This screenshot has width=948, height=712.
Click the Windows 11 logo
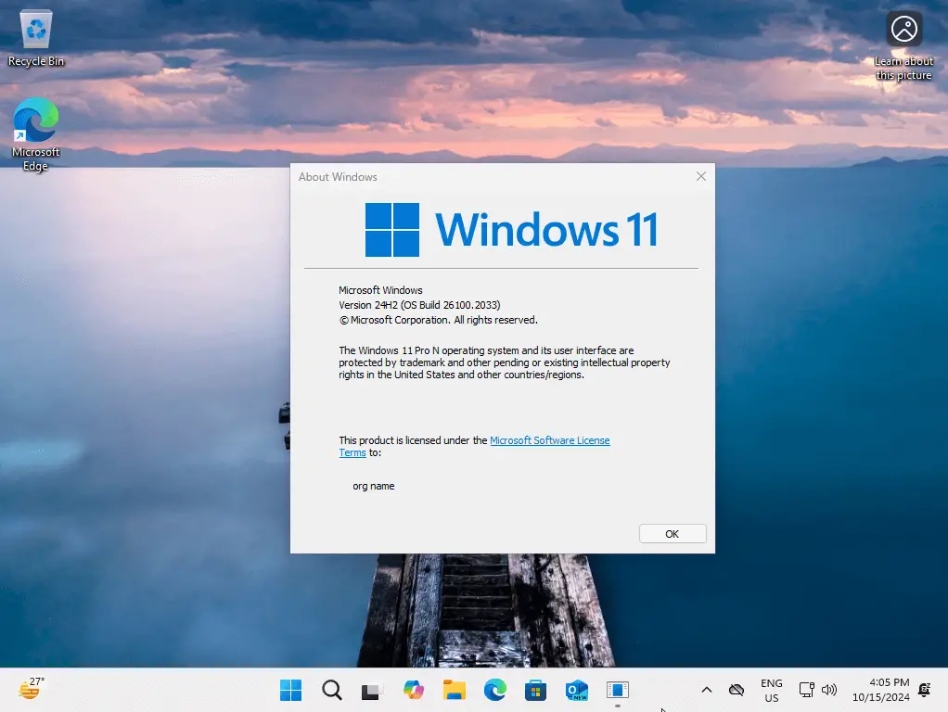[x=511, y=230]
